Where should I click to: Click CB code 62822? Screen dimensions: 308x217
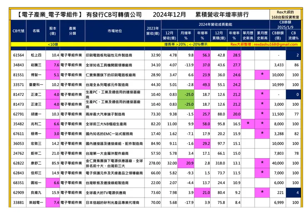pos(18,163)
